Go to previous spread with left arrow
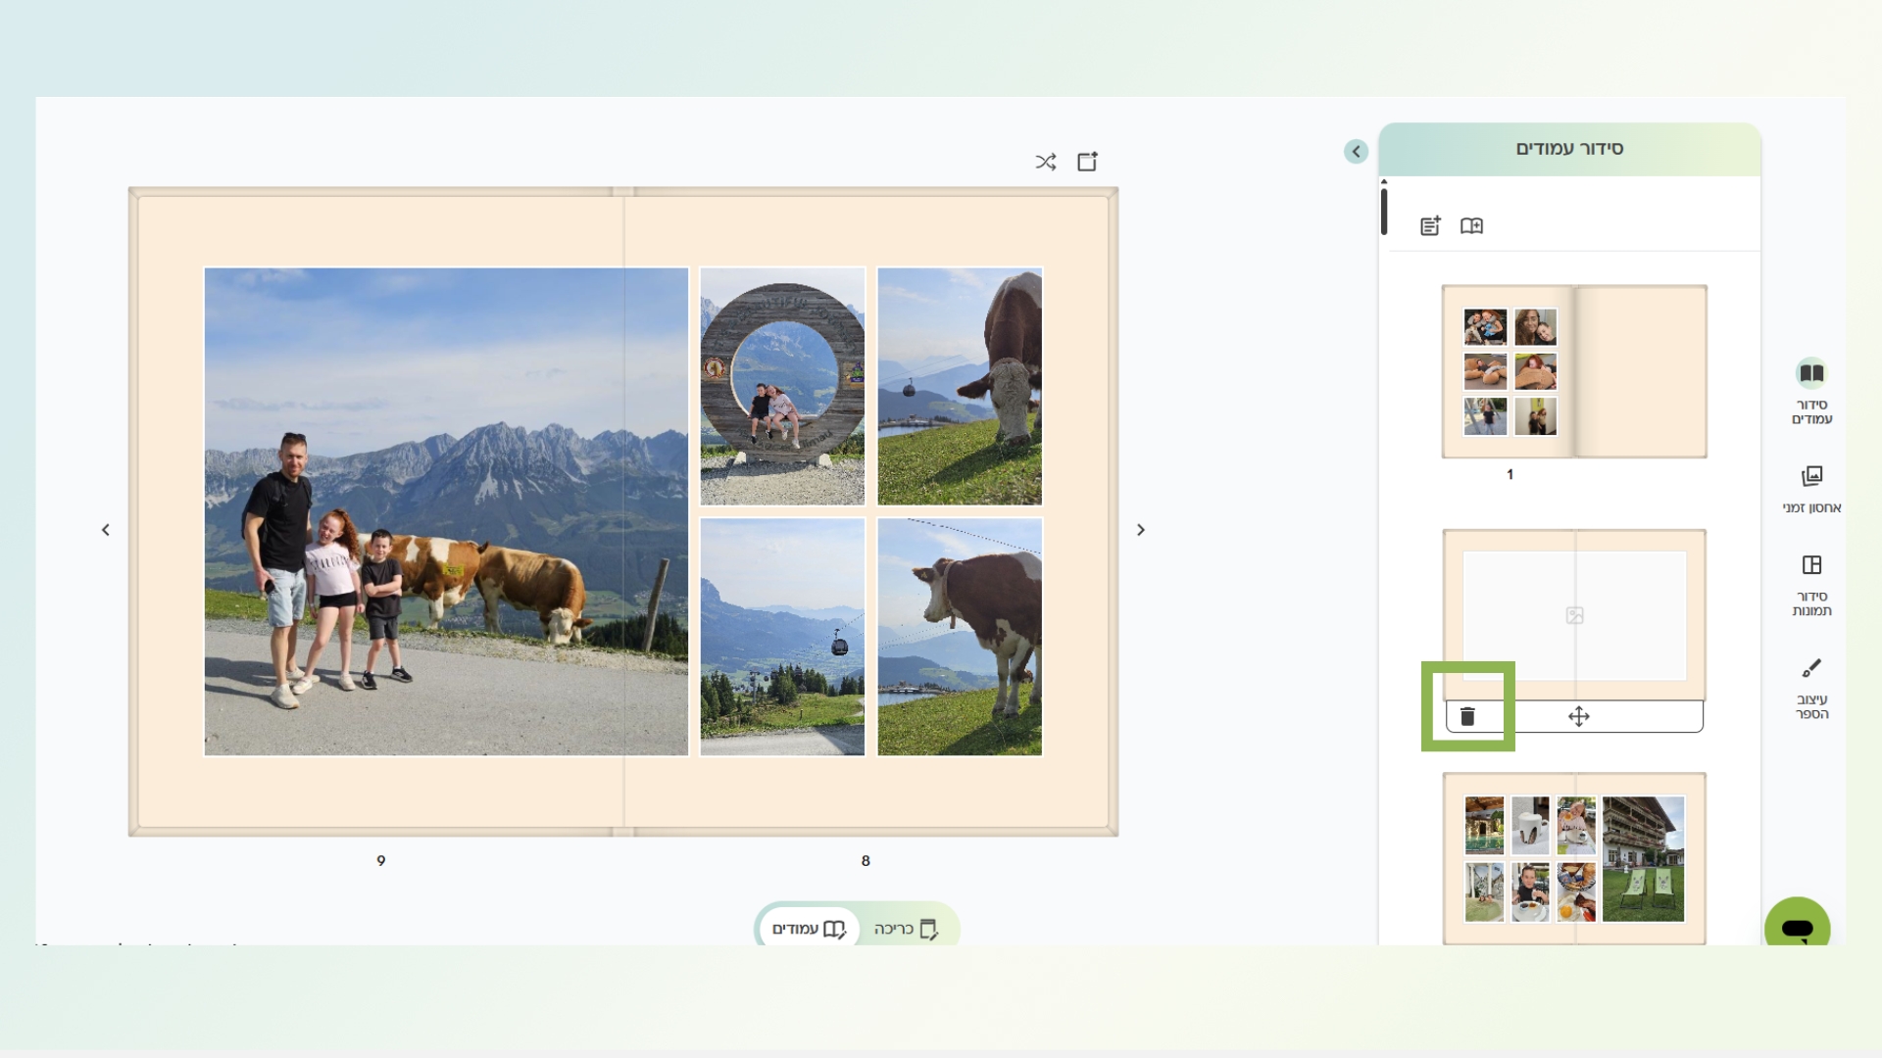1882x1058 pixels. tap(106, 530)
